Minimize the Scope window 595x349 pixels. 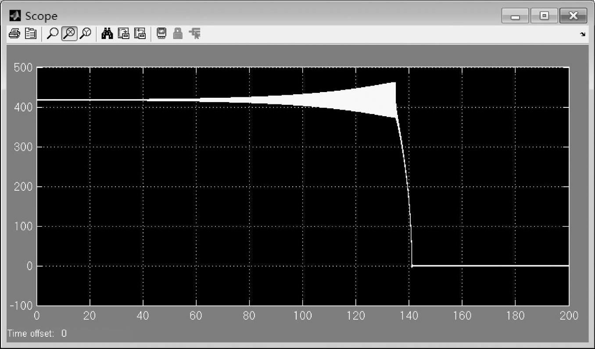pos(515,16)
